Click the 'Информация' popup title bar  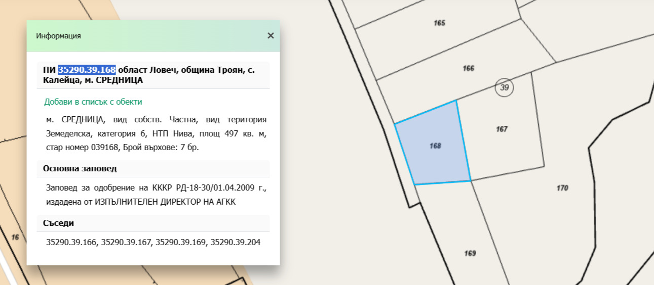pyautogui.click(x=147, y=36)
